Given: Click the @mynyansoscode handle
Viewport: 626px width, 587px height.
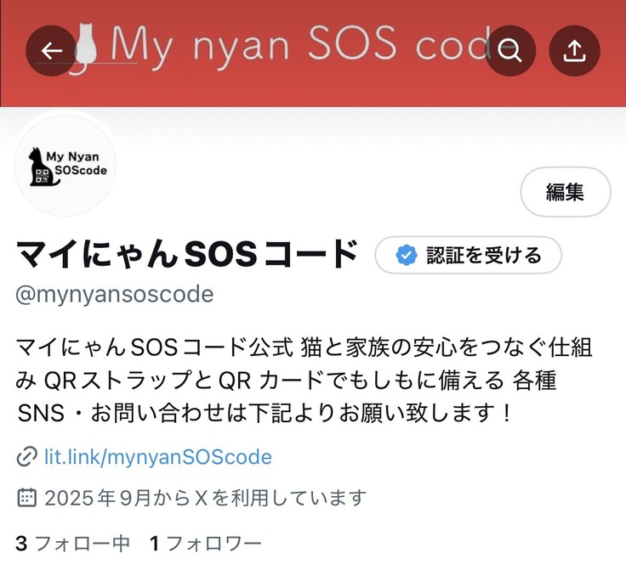Looking at the screenshot, I should [x=115, y=295].
